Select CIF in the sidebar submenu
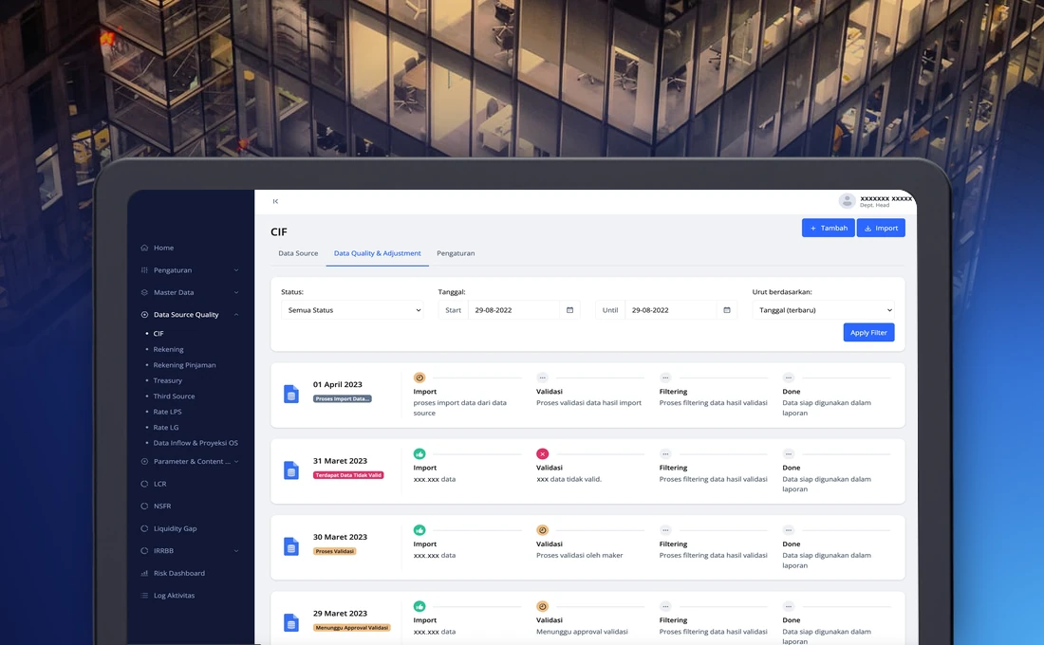This screenshot has height=645, width=1044. coord(158,334)
